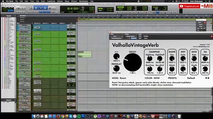Image resolution: width=213 pixels, height=119 pixels.
Task: Open the File menu
Action: pos(16,1)
